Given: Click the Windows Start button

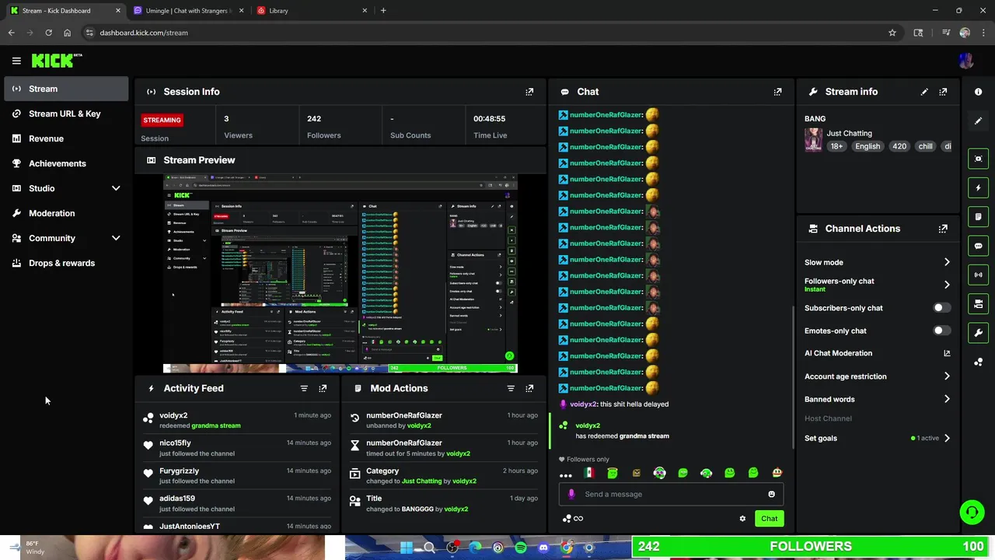Looking at the screenshot, I should (x=407, y=548).
